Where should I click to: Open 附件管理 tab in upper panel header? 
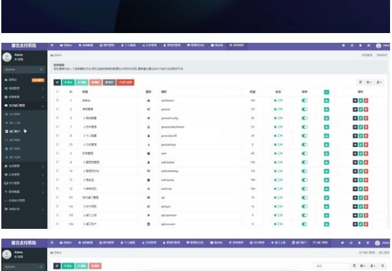point(107,45)
